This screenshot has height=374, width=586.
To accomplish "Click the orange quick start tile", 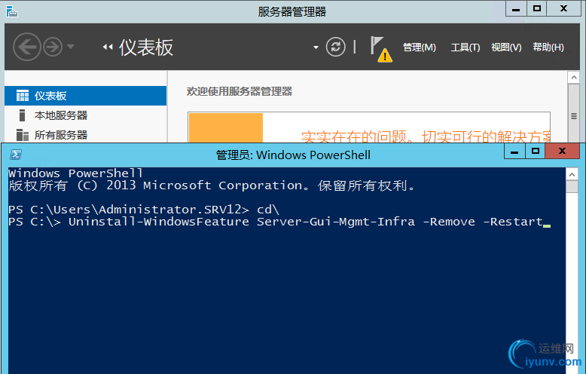I will pyautogui.click(x=225, y=127).
